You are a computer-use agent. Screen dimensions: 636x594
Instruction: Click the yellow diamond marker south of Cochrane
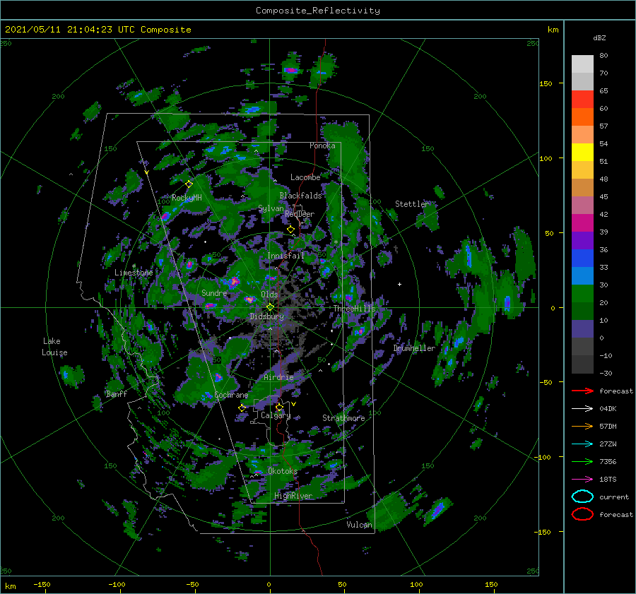242,408
